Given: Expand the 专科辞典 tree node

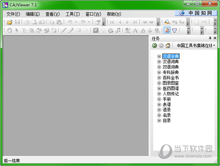Looking at the screenshot, I should pyautogui.click(x=159, y=73).
